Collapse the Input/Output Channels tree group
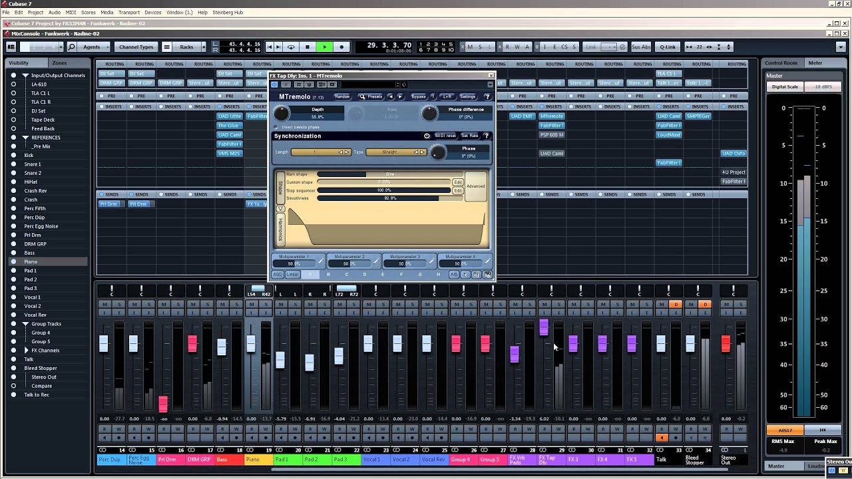 pyautogui.click(x=25, y=75)
